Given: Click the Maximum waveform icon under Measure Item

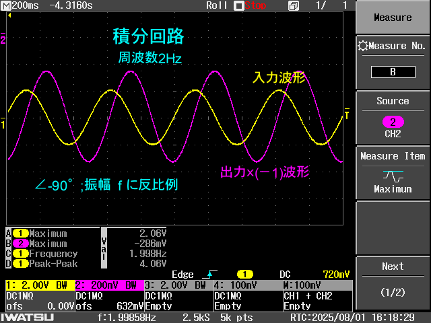Looking at the screenshot, I should (393, 176).
